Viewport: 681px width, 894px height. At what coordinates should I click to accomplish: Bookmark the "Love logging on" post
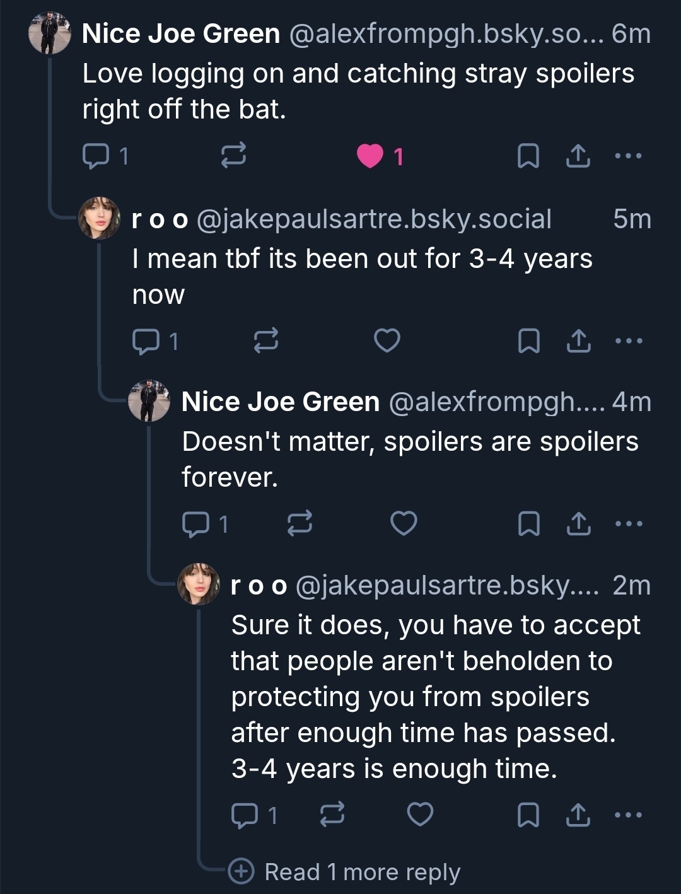[528, 156]
